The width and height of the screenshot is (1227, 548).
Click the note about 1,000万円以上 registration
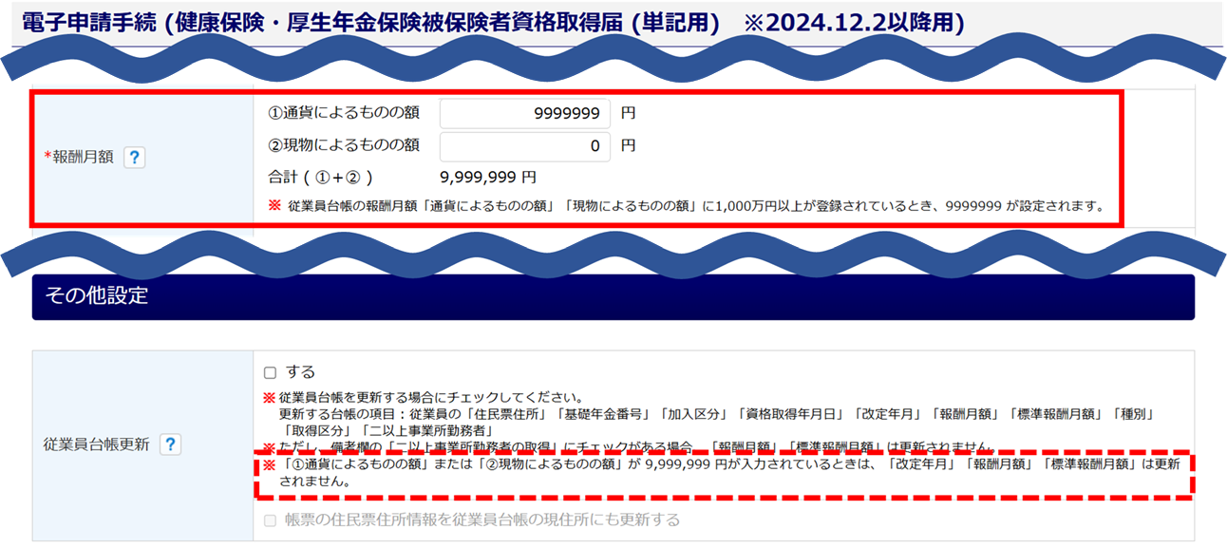695,206
